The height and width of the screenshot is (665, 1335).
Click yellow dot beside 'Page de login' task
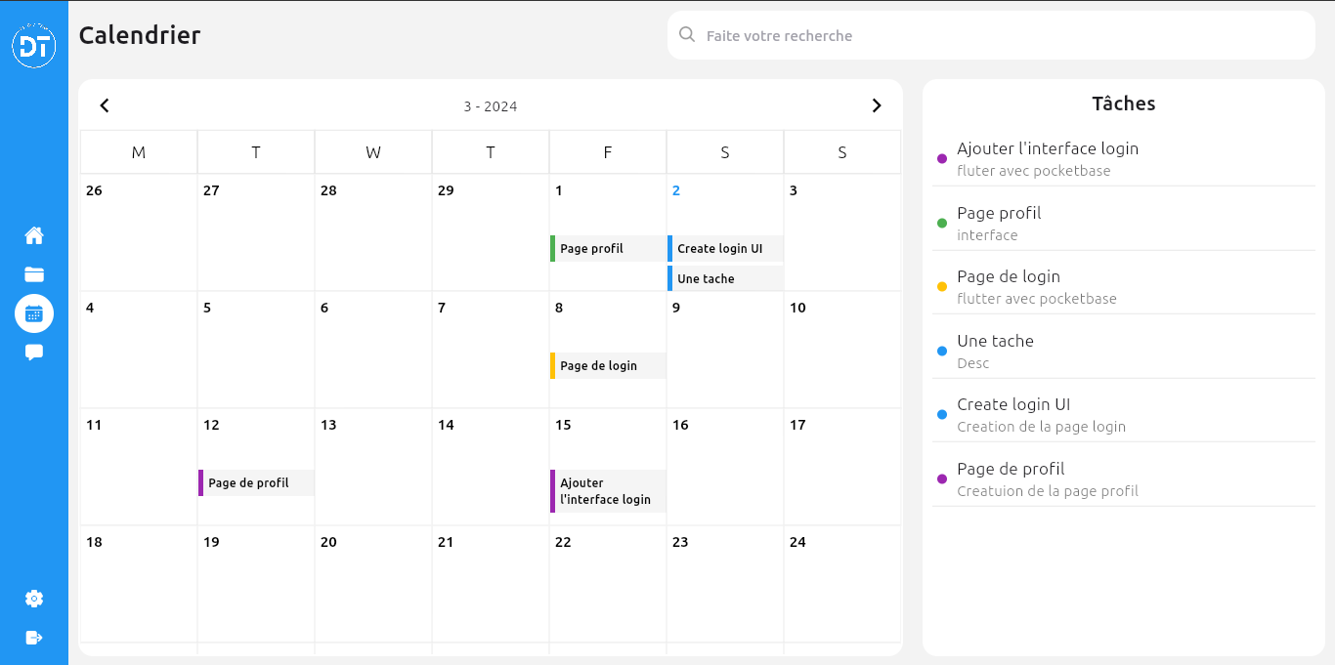click(x=942, y=286)
